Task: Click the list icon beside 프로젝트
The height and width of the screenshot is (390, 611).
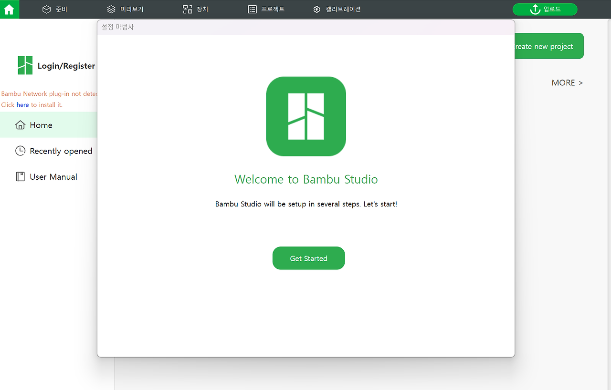Action: tap(253, 9)
